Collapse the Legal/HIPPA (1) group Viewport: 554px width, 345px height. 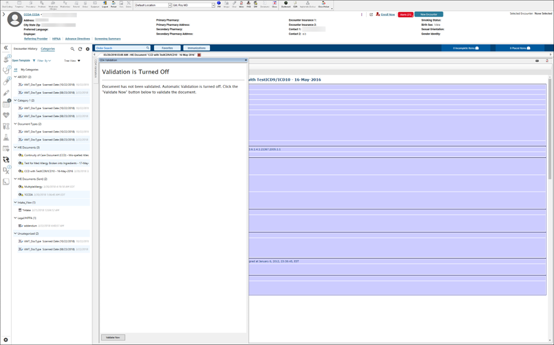click(x=15, y=218)
